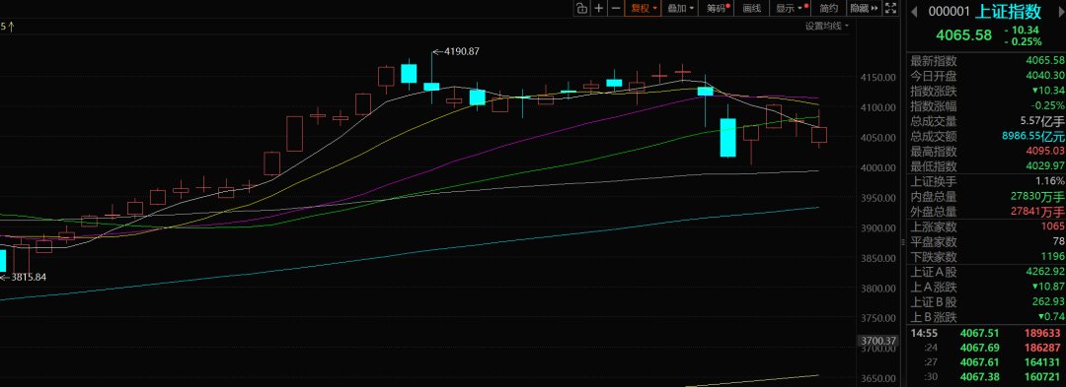
Task: Click the 最新指数 row
Action: [986, 62]
